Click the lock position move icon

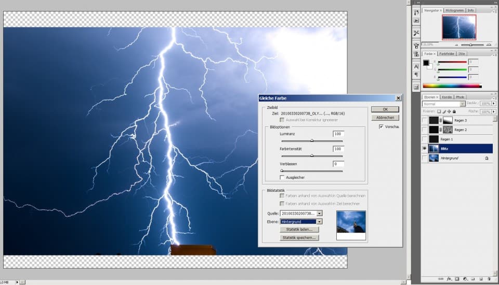(x=449, y=111)
